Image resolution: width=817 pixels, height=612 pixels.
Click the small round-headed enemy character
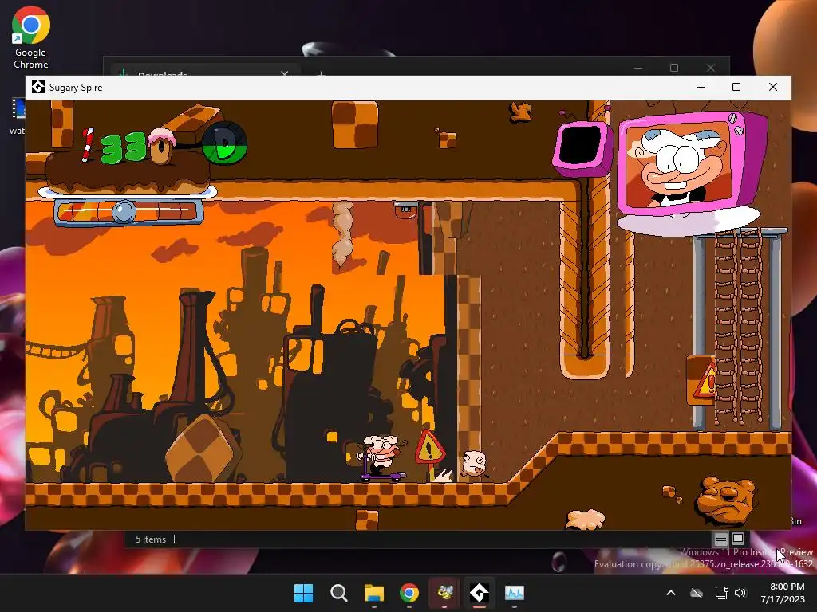474,465
